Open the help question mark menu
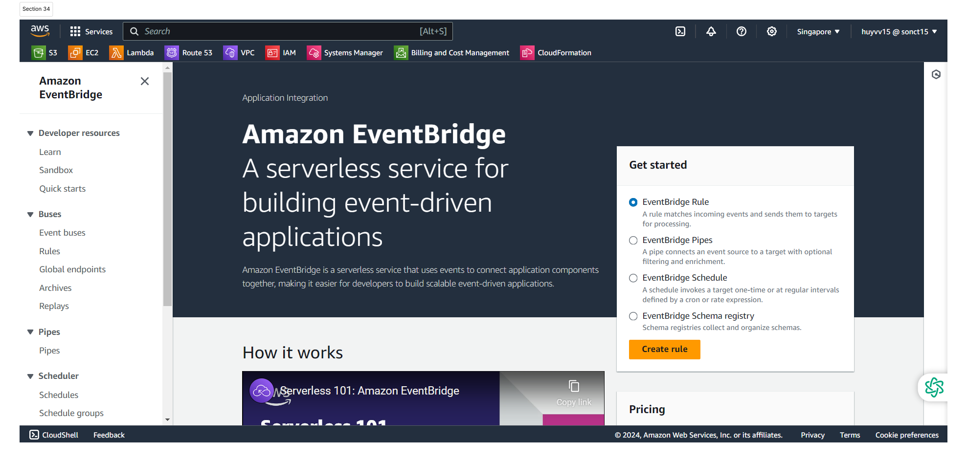The height and width of the screenshot is (462, 967). [x=742, y=31]
